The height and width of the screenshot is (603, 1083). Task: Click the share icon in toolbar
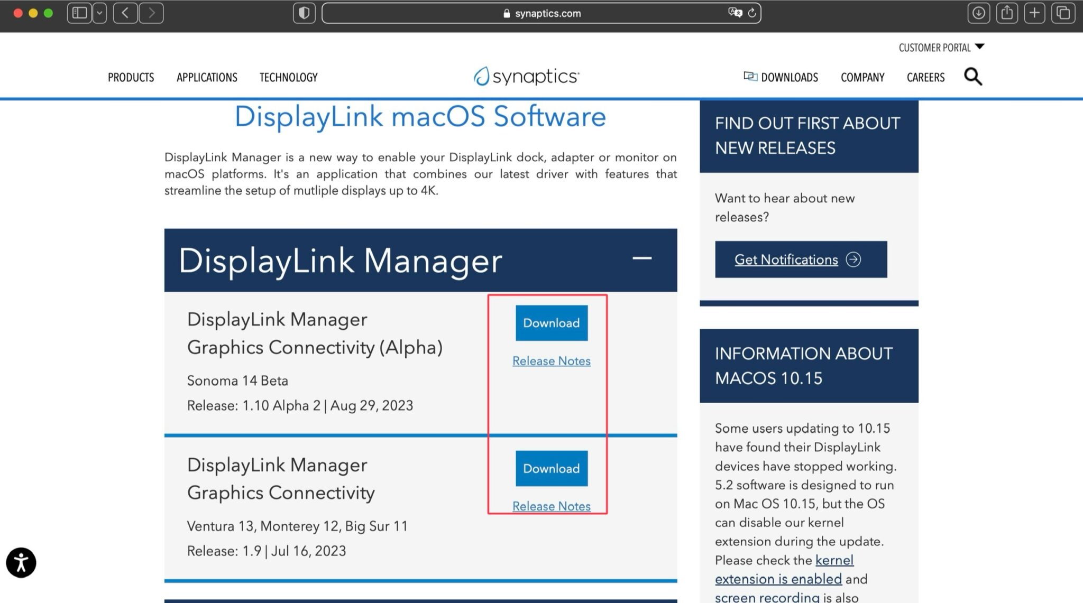[1007, 13]
